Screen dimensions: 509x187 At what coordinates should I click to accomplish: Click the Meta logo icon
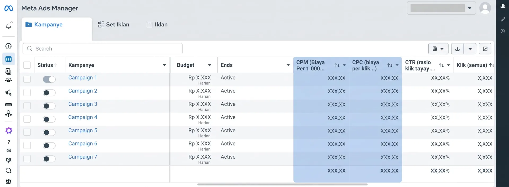pos(8,8)
